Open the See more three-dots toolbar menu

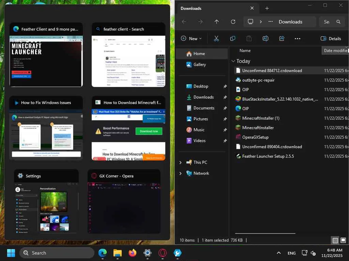(x=297, y=38)
